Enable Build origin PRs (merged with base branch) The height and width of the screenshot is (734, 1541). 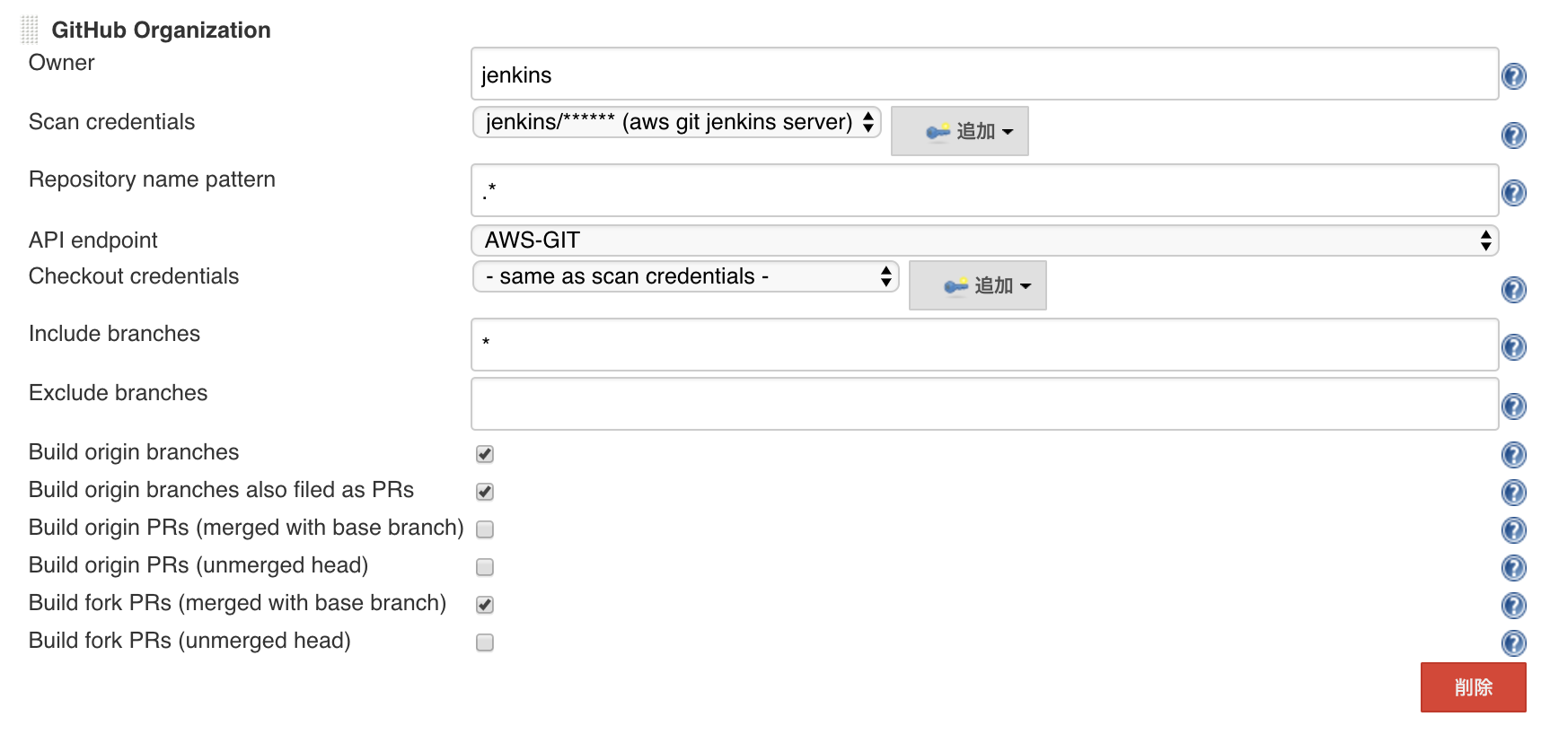(x=484, y=529)
